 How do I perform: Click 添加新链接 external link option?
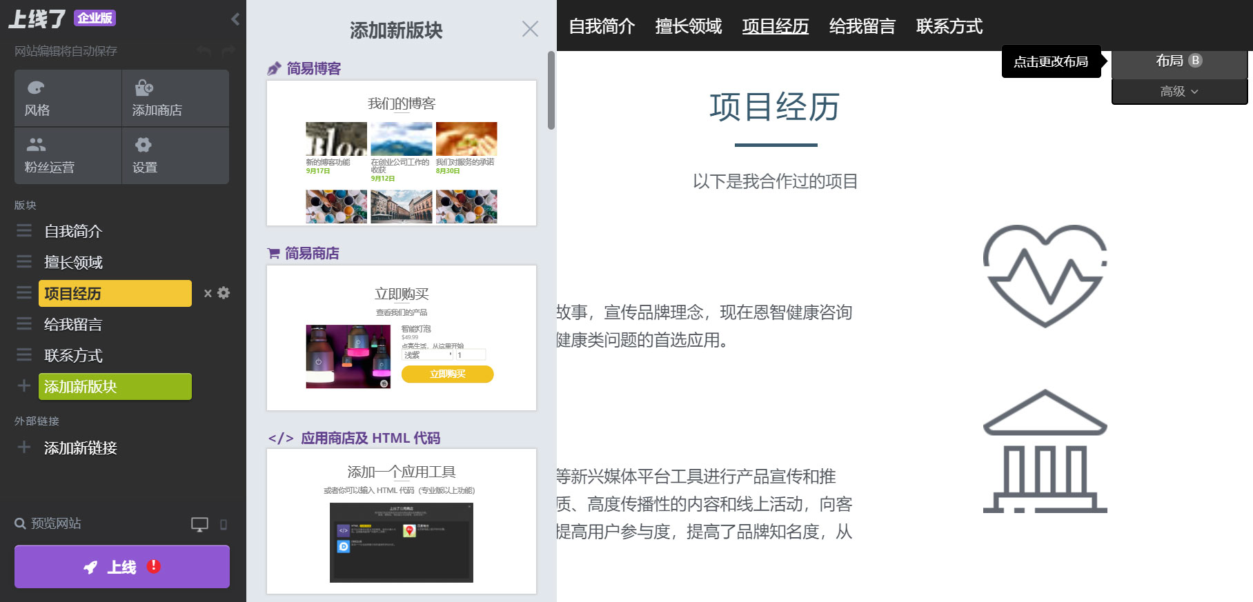(81, 448)
